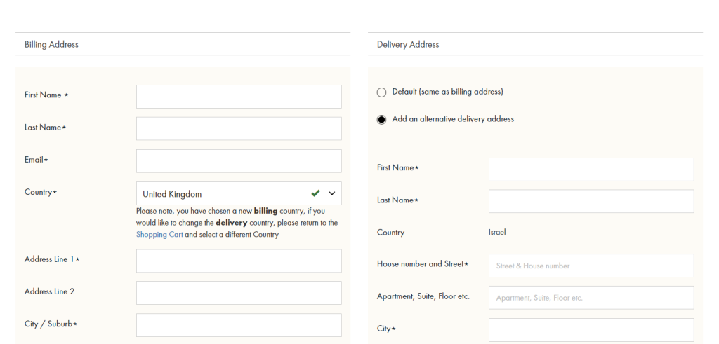Click the Apartment, Suite, Floor etc. field
The height and width of the screenshot is (344, 719).
(591, 298)
